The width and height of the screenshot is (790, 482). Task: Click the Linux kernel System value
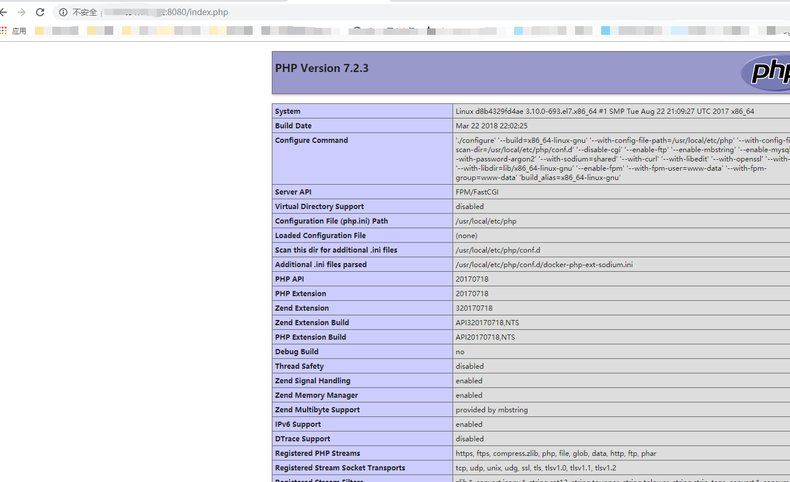[x=605, y=111]
